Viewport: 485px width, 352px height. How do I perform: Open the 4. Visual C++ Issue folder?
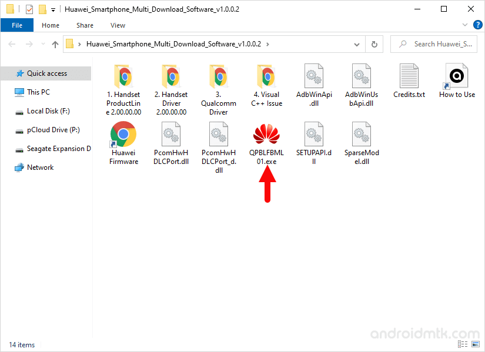[x=266, y=86]
